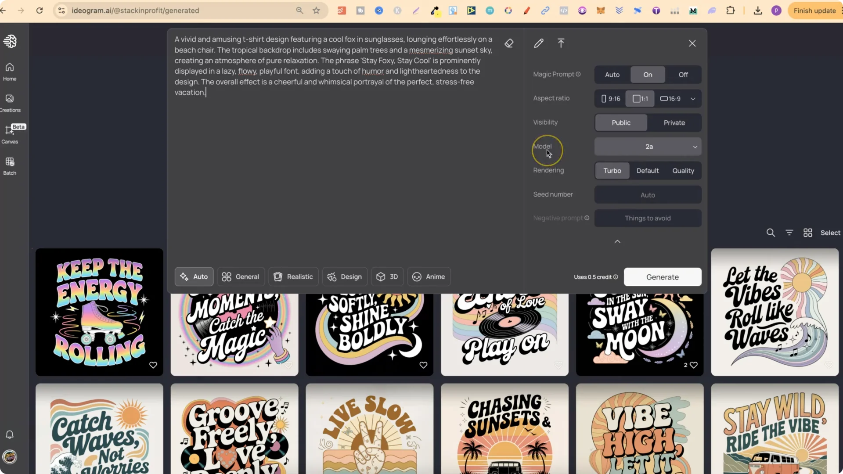Viewport: 843px width, 474px height.
Task: Open Creations in the sidebar
Action: 9,102
